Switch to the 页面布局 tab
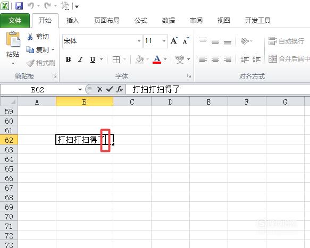The image size is (310, 248). point(107,20)
